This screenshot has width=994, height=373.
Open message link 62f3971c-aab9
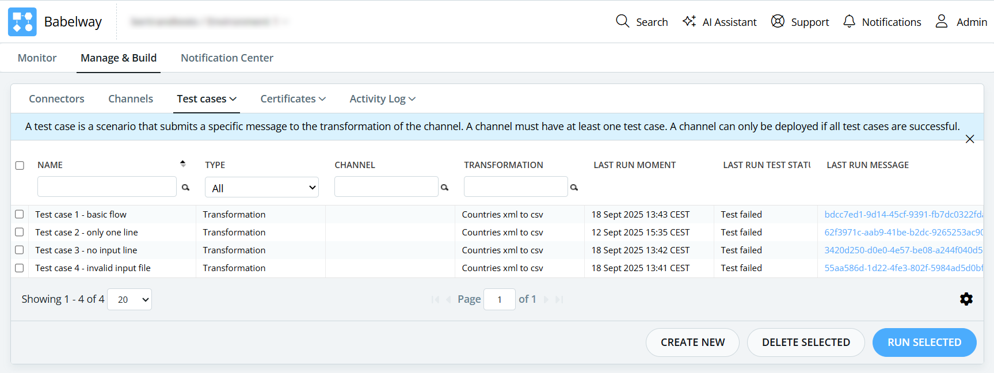click(904, 232)
